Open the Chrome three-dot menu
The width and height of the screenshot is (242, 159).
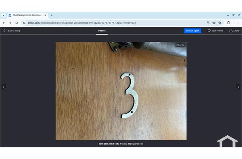tap(238, 23)
